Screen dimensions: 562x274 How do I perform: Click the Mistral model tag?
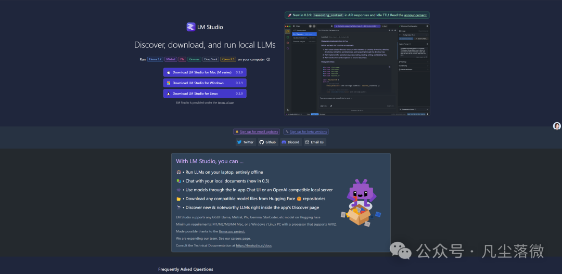point(171,59)
